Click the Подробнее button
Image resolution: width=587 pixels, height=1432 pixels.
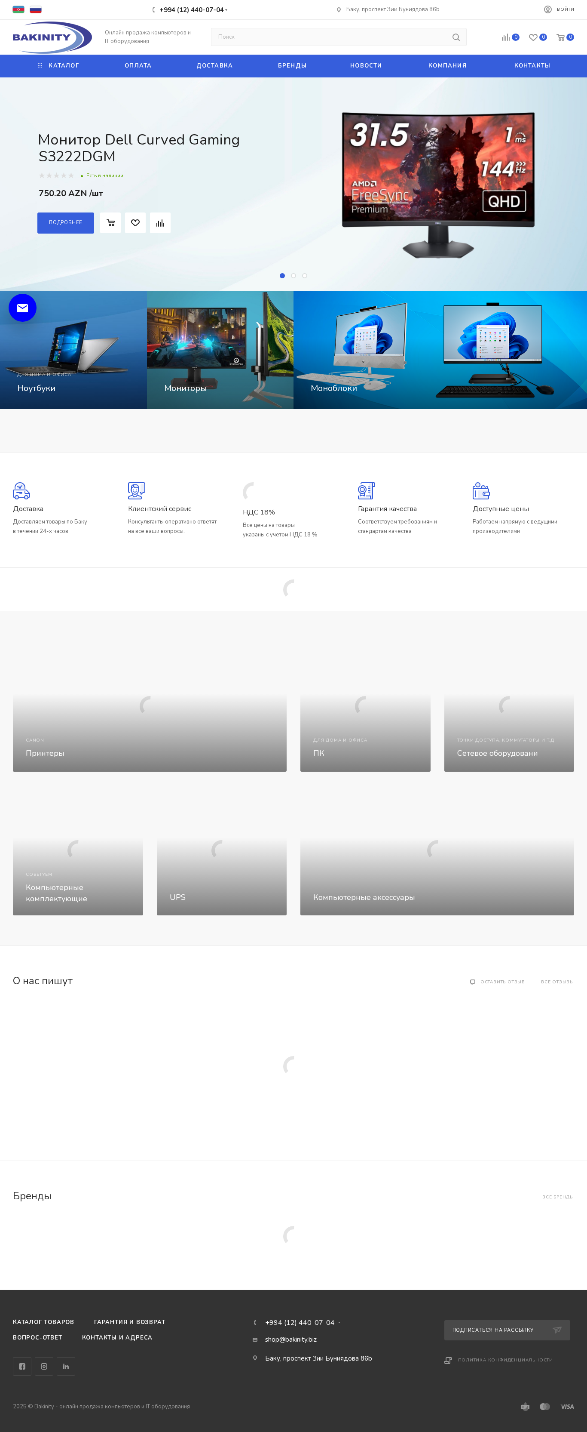pos(65,223)
